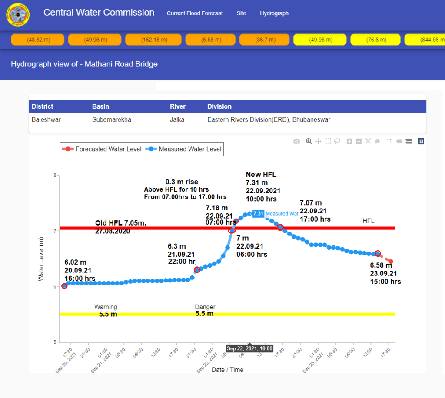Reset axes with the home icon

click(378, 141)
